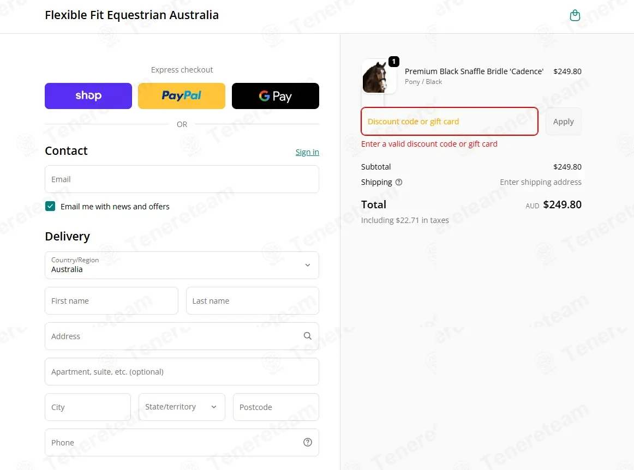Viewport: 634px width, 470px height.
Task: Expand the State/territory dropdown
Action: point(182,407)
